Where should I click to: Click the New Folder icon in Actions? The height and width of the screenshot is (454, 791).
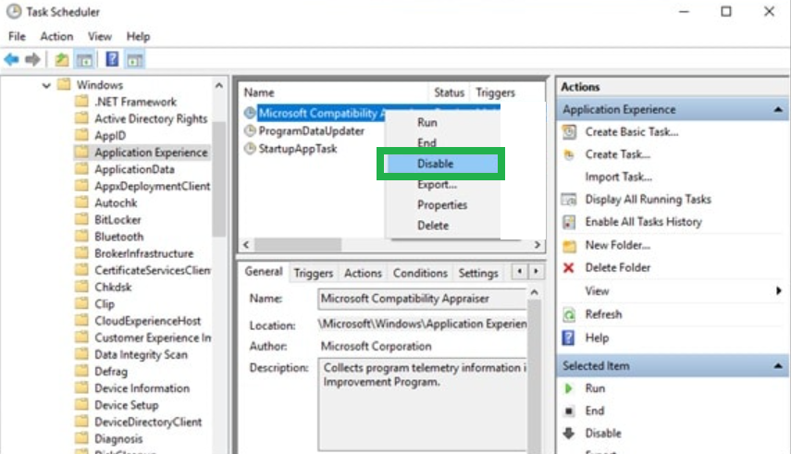pyautogui.click(x=569, y=246)
